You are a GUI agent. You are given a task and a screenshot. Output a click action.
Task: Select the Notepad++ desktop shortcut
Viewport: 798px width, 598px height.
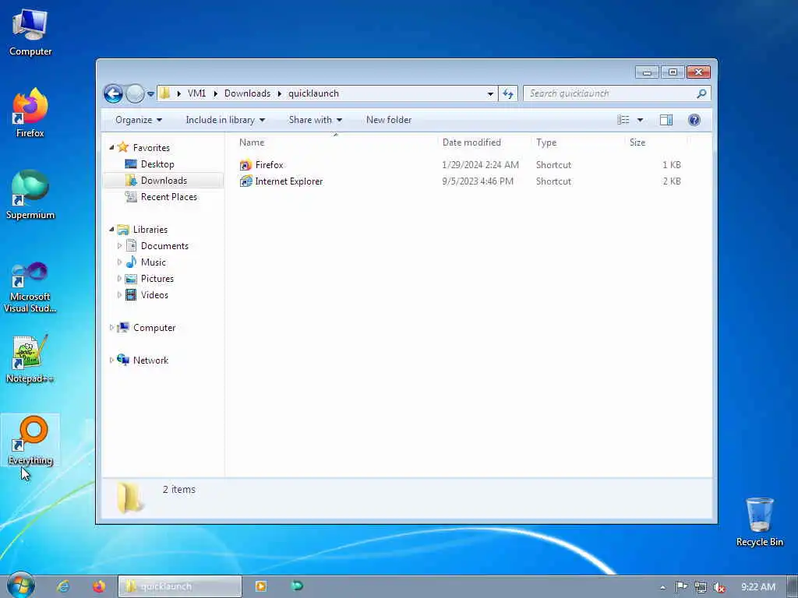[30, 360]
